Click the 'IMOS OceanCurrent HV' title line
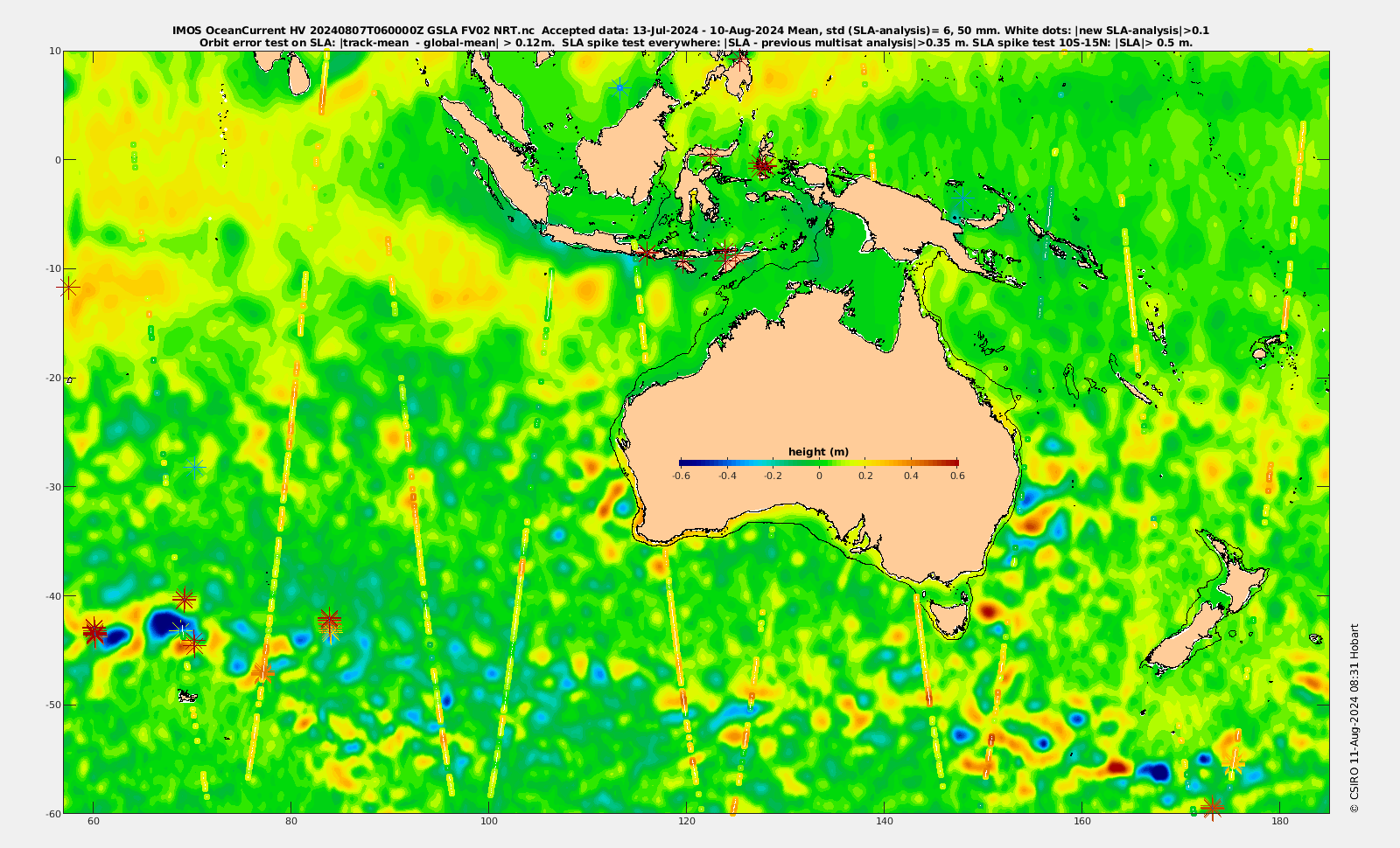This screenshot has width=1400, height=848. (691, 31)
